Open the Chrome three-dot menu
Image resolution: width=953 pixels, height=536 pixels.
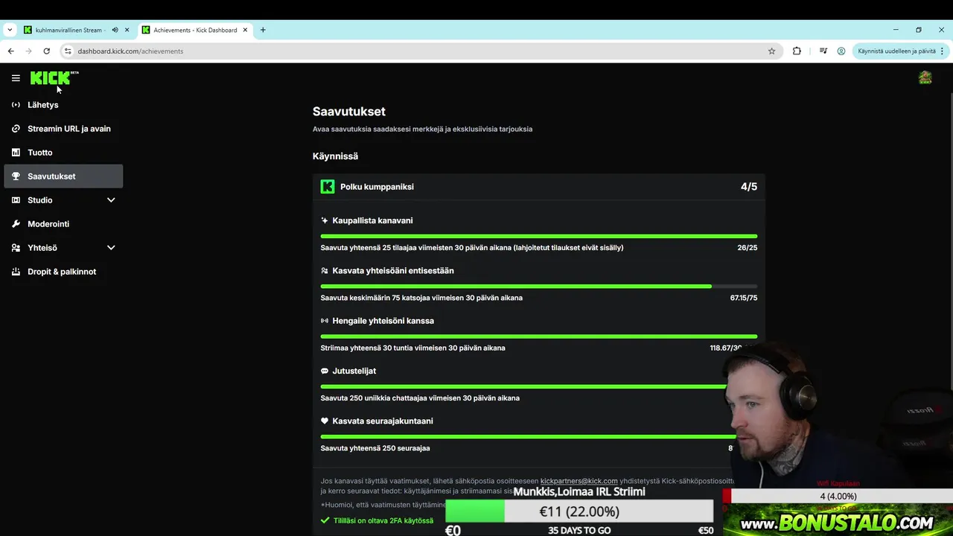pos(942,51)
